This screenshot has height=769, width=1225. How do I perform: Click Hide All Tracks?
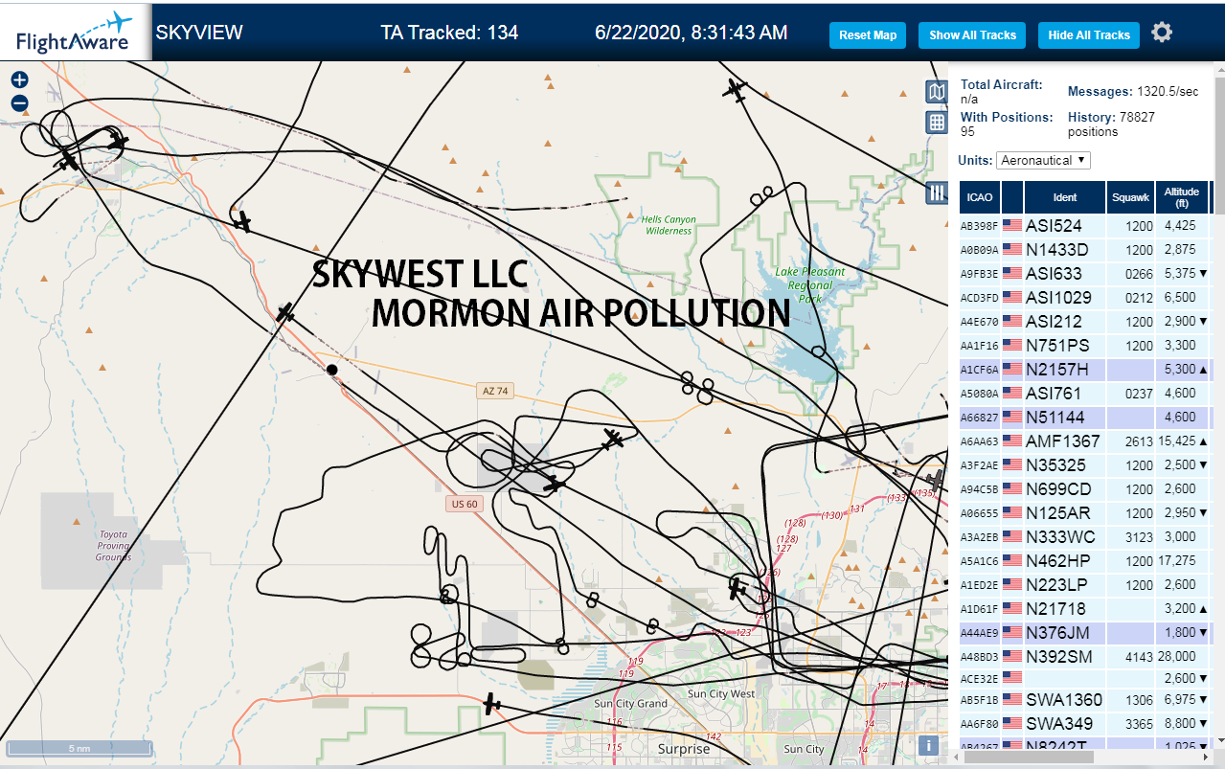pyautogui.click(x=1089, y=35)
